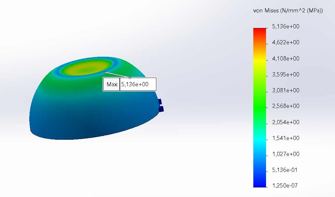Click the leader line start point on the dome

tap(105, 73)
